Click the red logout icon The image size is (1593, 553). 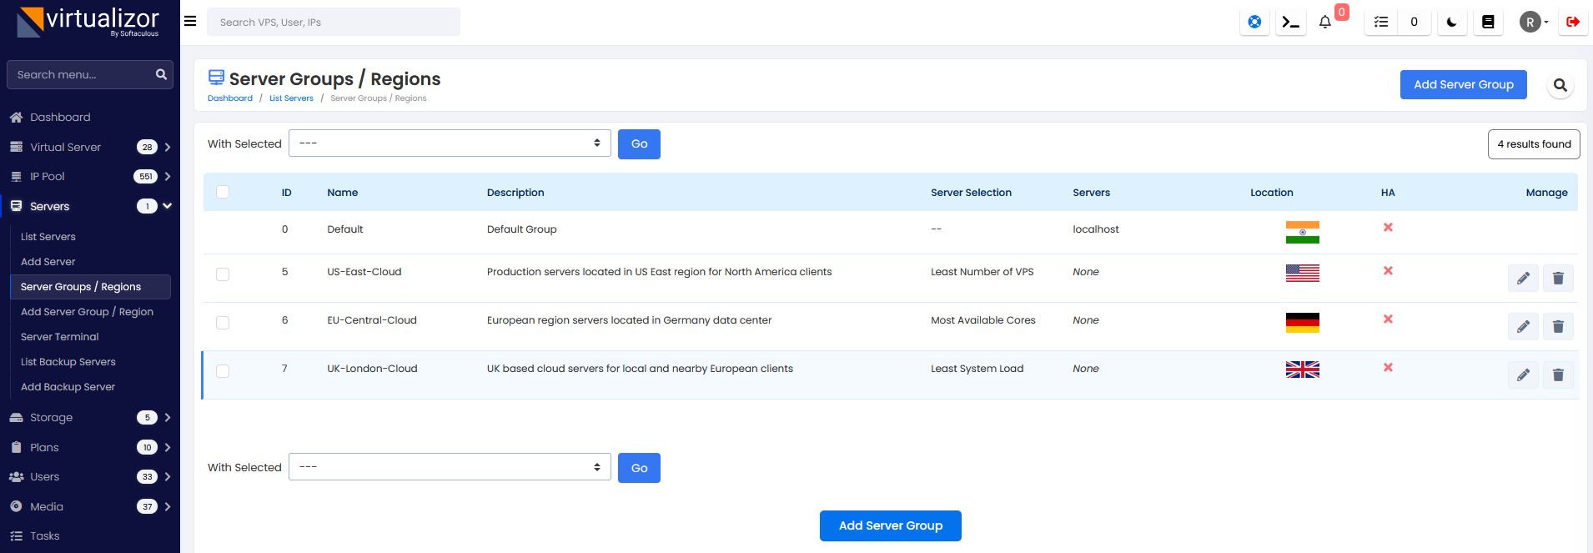coord(1572,23)
